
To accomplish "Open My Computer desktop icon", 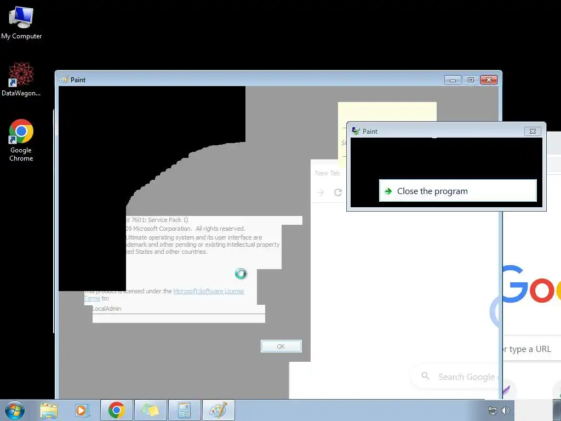I will 21,22.
